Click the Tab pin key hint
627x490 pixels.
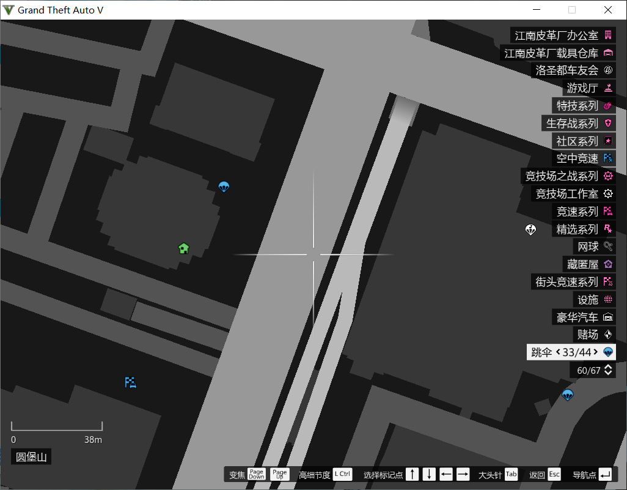click(511, 474)
